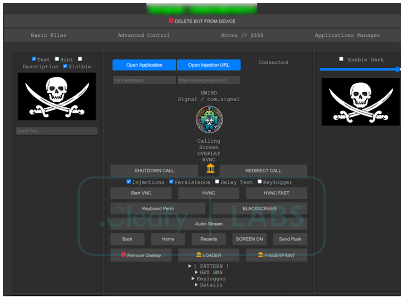This screenshot has height=300, width=405.
Task: Click the LOADER button label
Action: [x=212, y=256]
